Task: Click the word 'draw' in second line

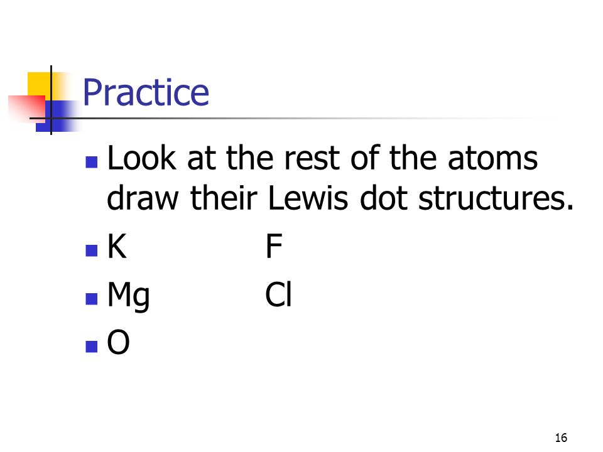Action: coord(143,198)
